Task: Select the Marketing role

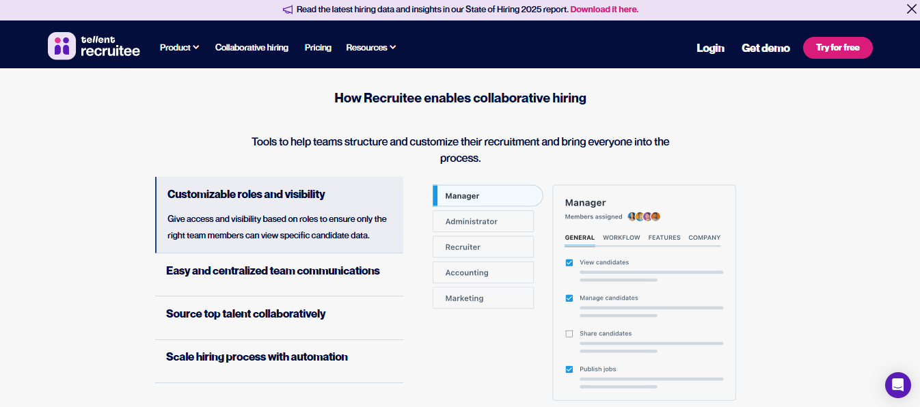Action: tap(483, 298)
